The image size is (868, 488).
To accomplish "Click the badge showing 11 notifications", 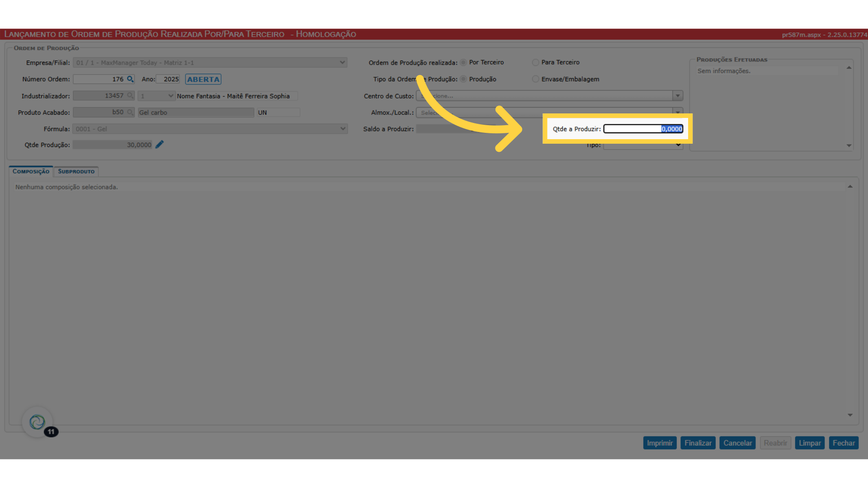I will (x=51, y=432).
